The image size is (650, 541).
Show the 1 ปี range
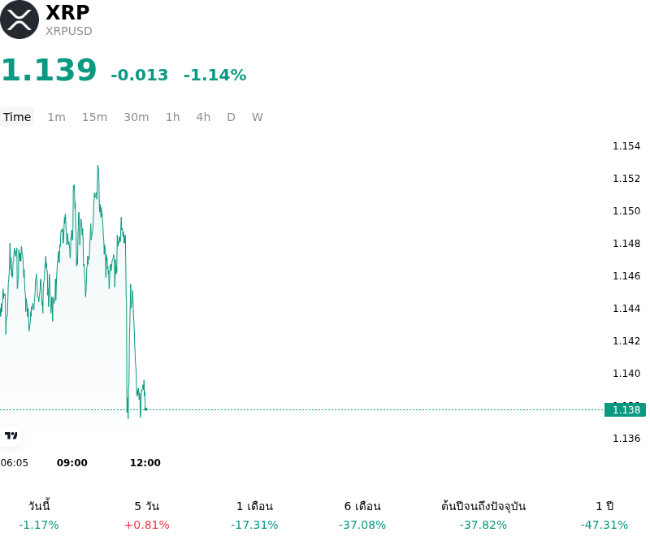point(604,515)
